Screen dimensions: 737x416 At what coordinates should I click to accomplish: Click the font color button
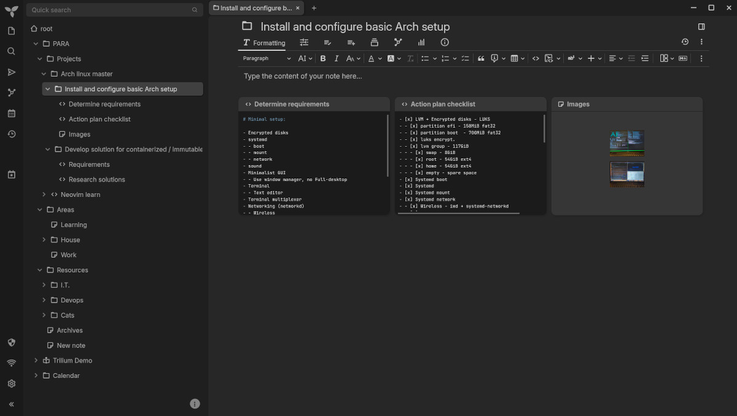[371, 58]
